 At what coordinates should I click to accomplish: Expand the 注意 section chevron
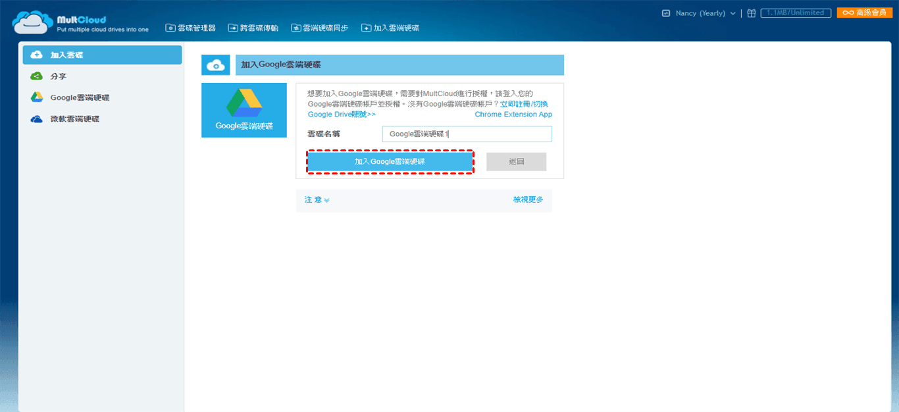point(326,200)
